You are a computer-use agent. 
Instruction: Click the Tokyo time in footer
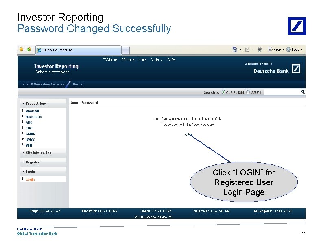click(45, 211)
